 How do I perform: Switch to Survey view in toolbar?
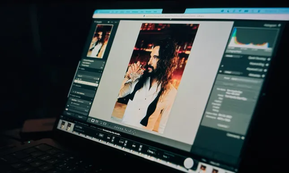(101, 122)
